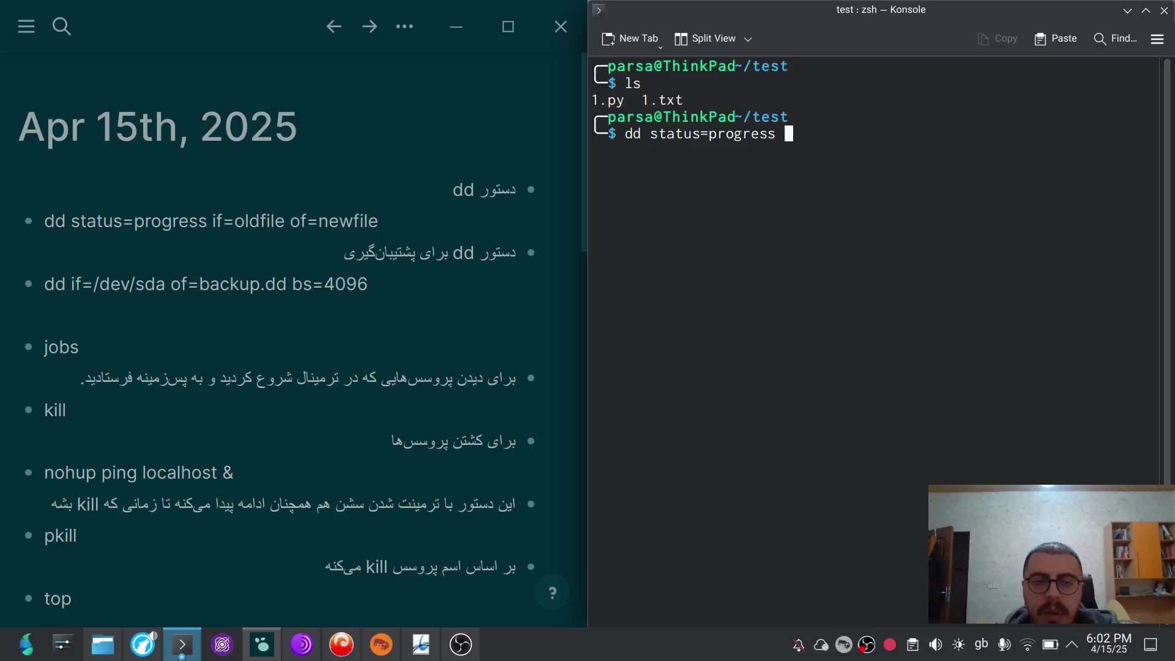Open the hamburger menu in notes app
The height and width of the screenshot is (661, 1175).
[x=26, y=26]
